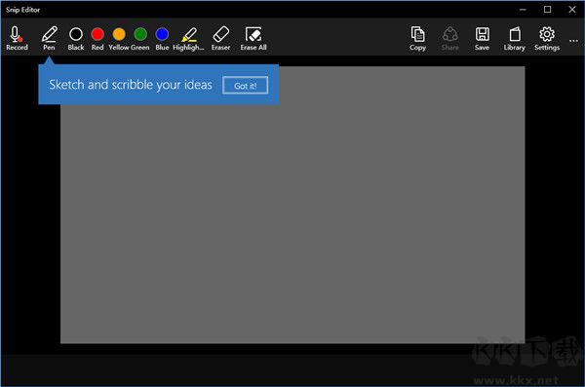Save the current snip
Viewport: 585px width, 387px height.
(482, 38)
